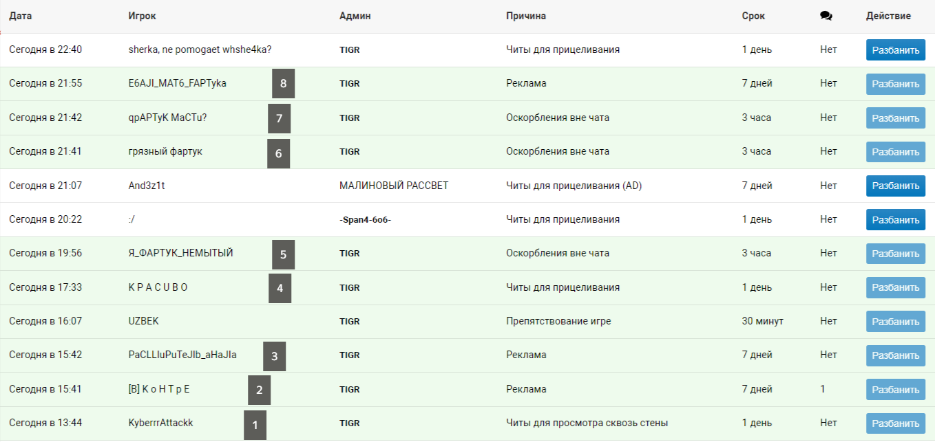Unban the UZBEK player
This screenshot has height=442, width=935.
[895, 322]
